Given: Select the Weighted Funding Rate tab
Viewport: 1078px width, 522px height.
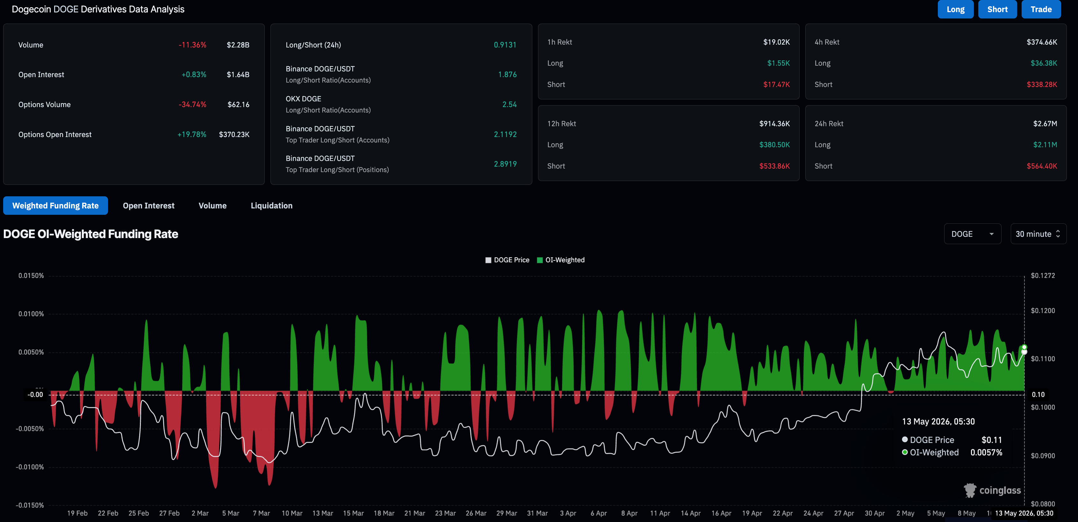Looking at the screenshot, I should coord(56,206).
